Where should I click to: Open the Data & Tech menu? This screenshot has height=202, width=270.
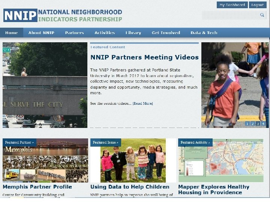pyautogui.click(x=204, y=33)
